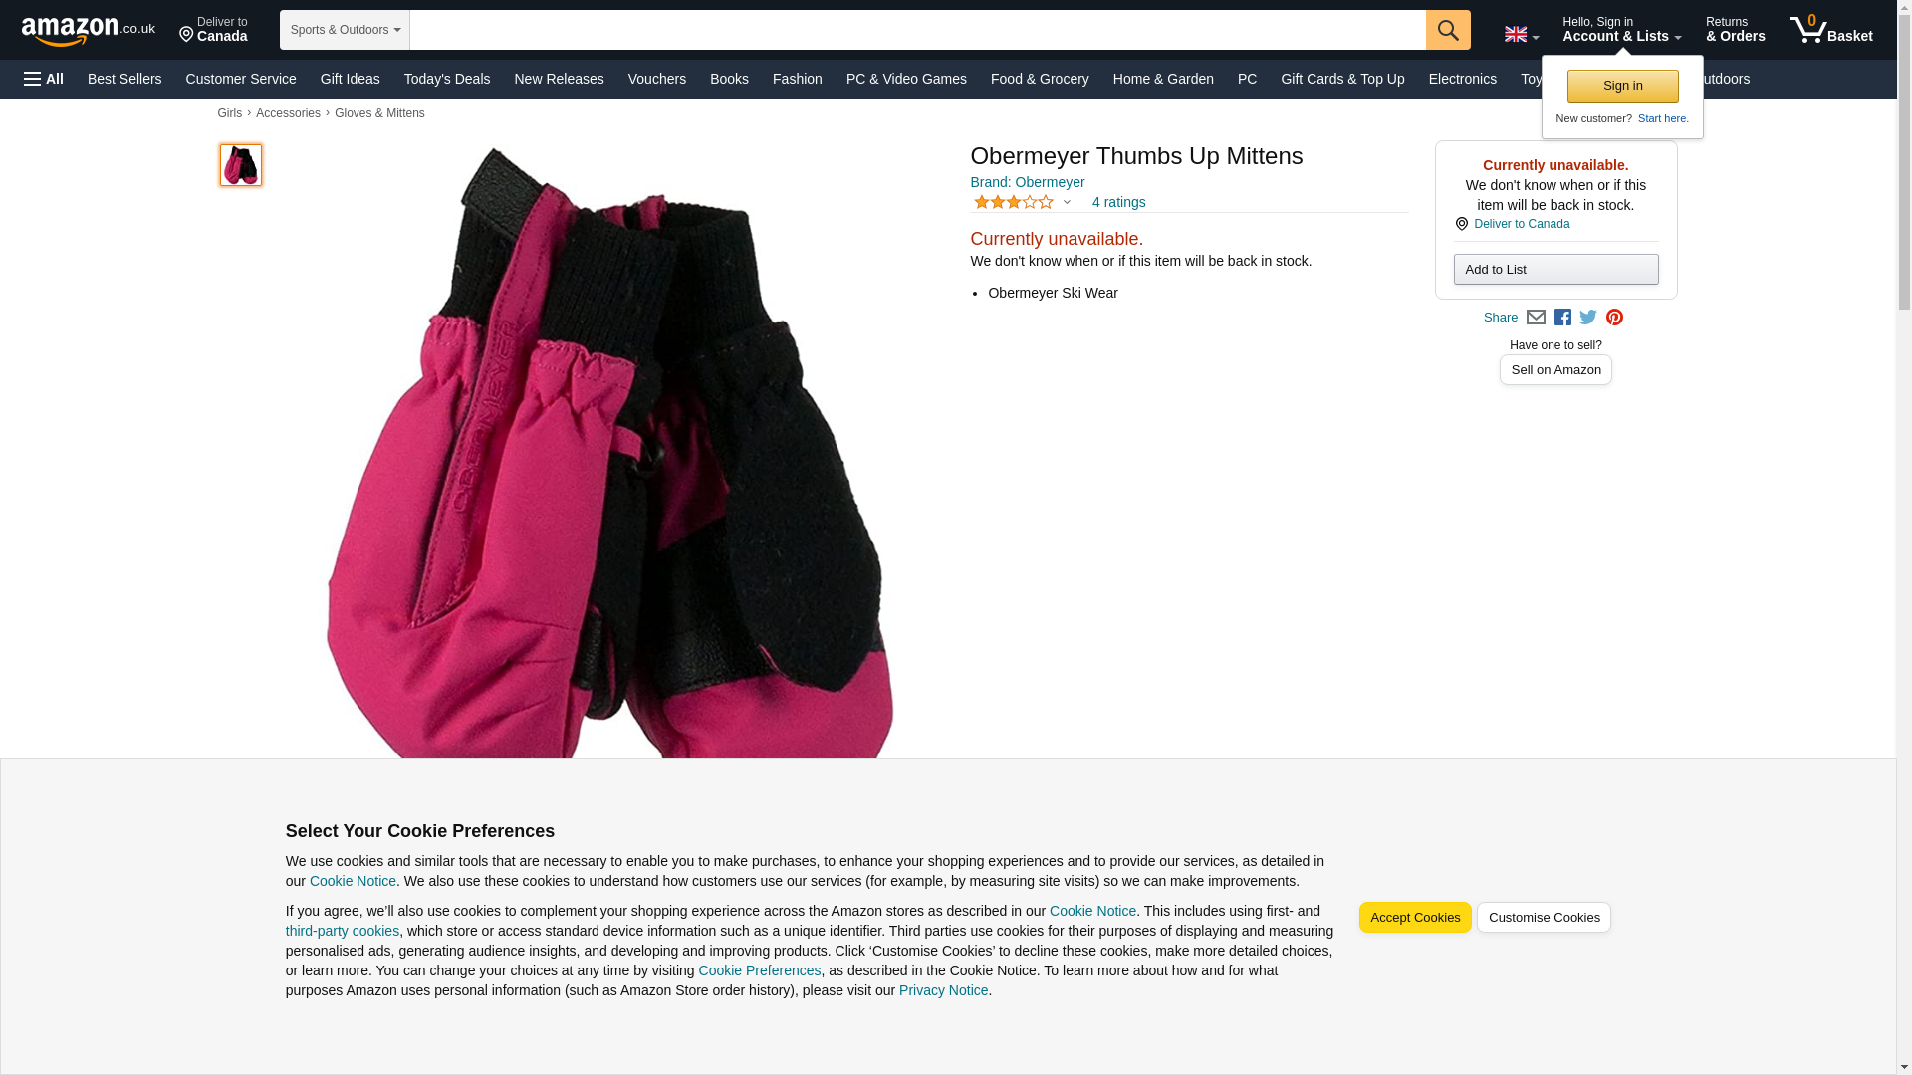Click the Customise Cookies button
The height and width of the screenshot is (1075, 1912).
click(x=1544, y=918)
